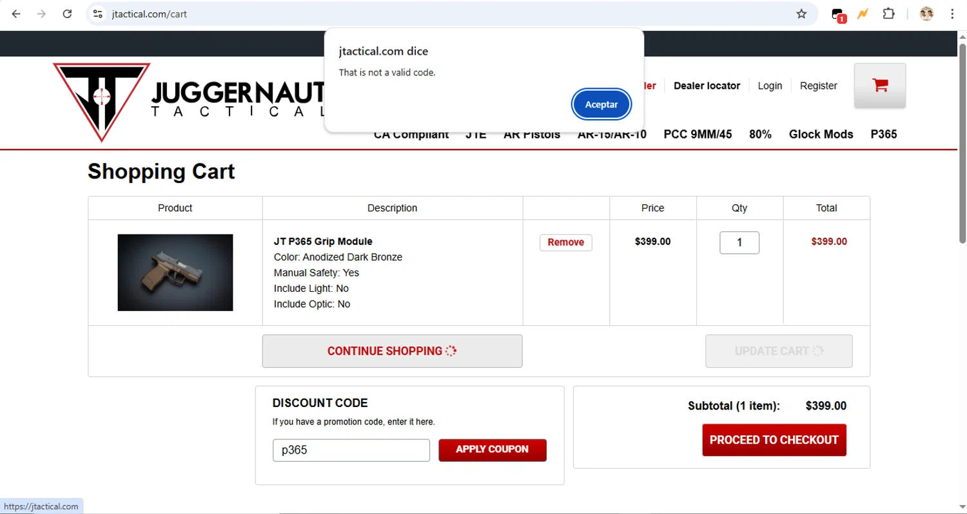Open the JT P365 Grip Module link
Image resolution: width=967 pixels, height=514 pixels.
coord(323,242)
